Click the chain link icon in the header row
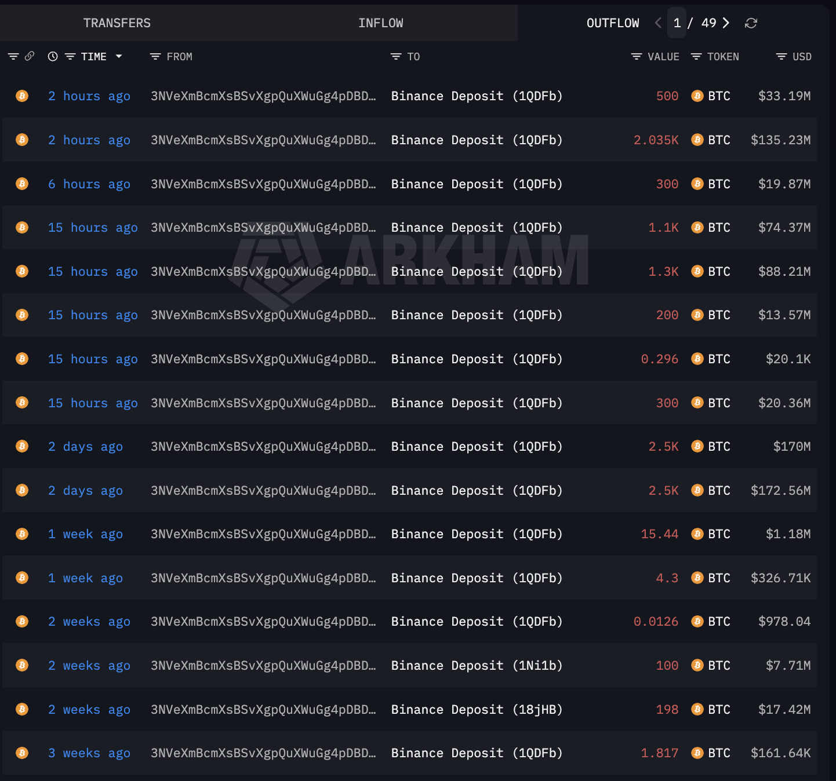 coord(30,56)
